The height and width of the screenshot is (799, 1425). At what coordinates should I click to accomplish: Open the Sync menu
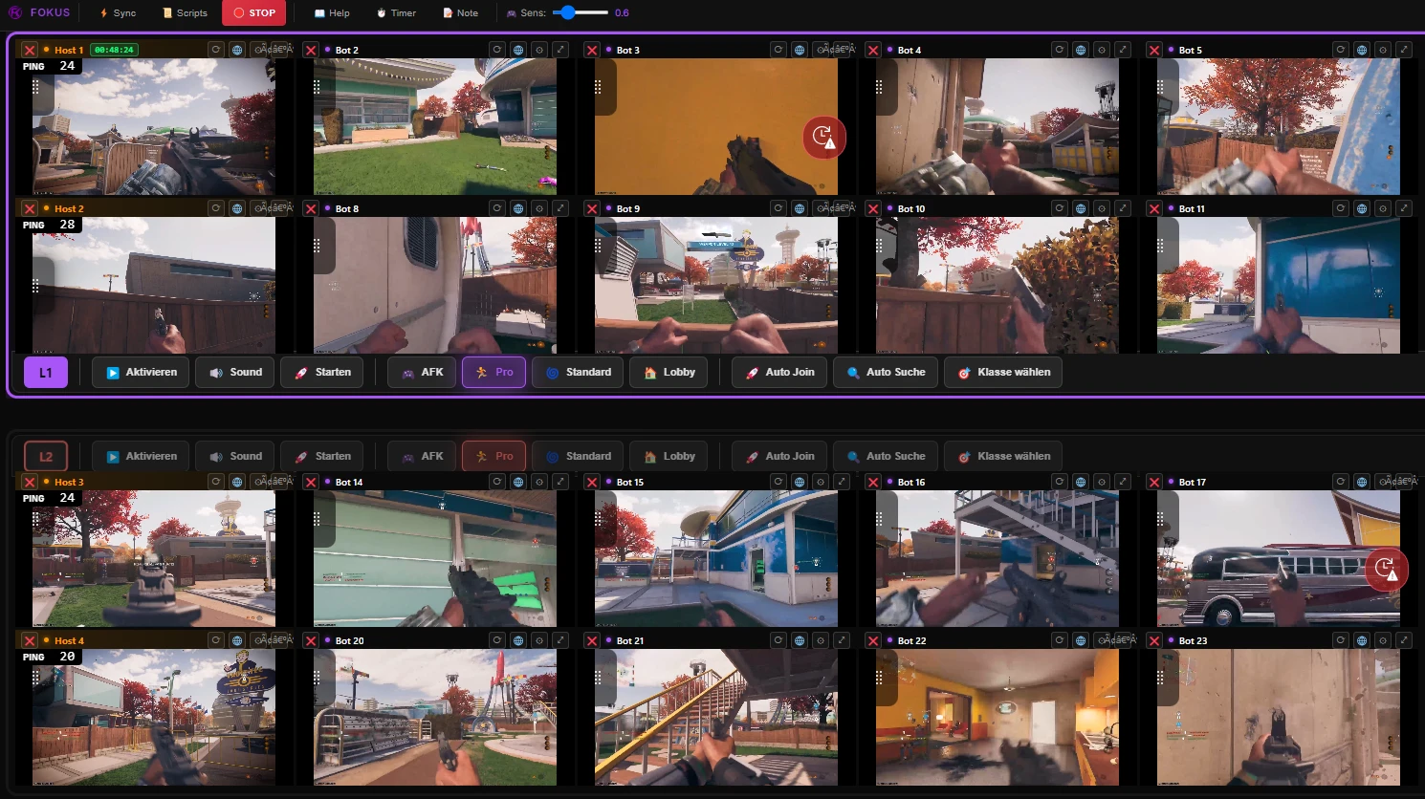[x=118, y=13]
